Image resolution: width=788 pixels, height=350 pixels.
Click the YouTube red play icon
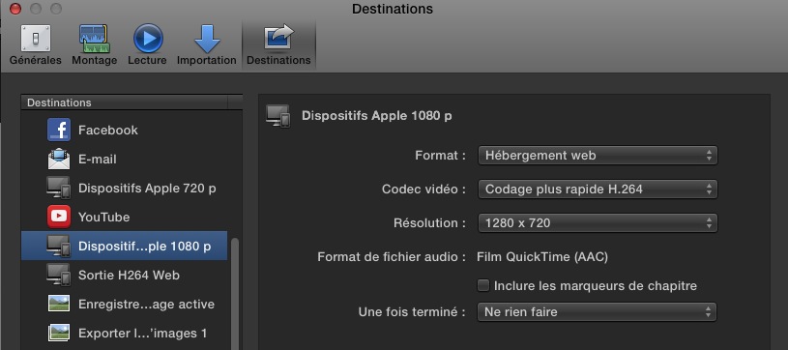pyautogui.click(x=59, y=217)
